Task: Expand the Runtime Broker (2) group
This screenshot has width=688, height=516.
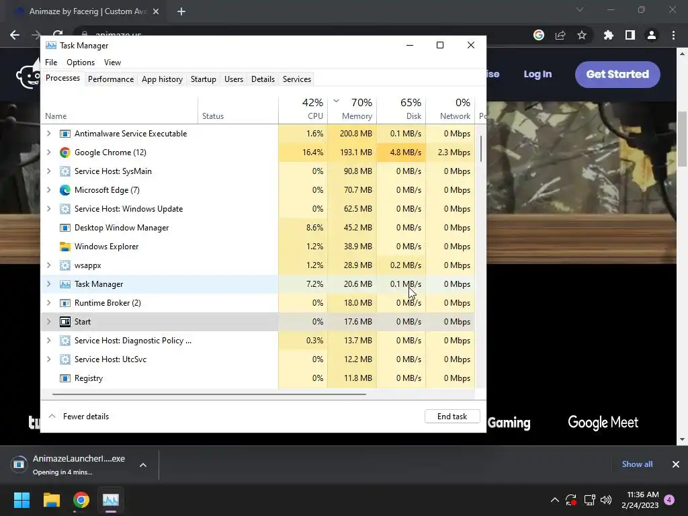Action: [48, 303]
